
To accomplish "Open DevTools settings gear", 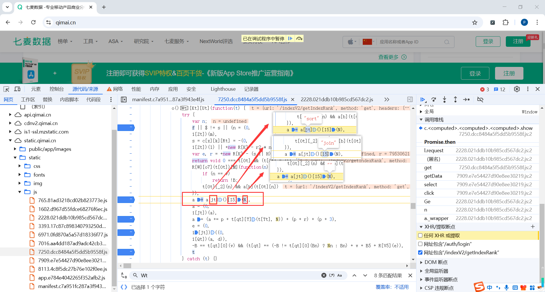I will 517,89.
